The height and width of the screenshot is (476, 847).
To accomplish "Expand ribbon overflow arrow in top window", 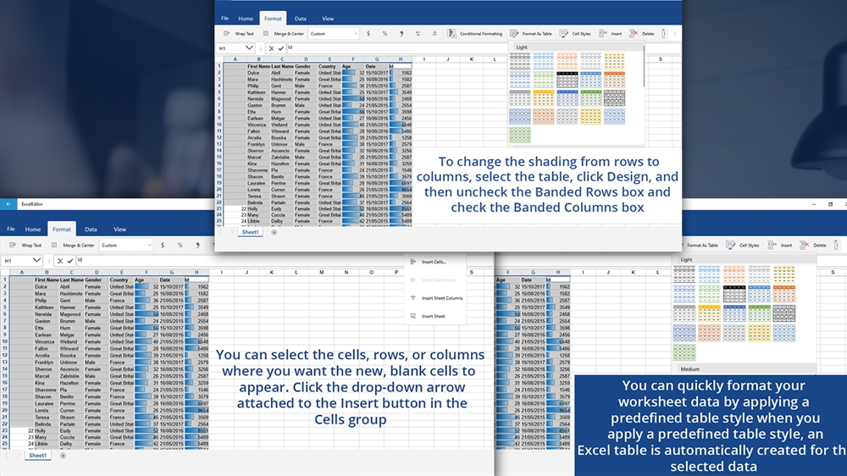I will 675,34.
